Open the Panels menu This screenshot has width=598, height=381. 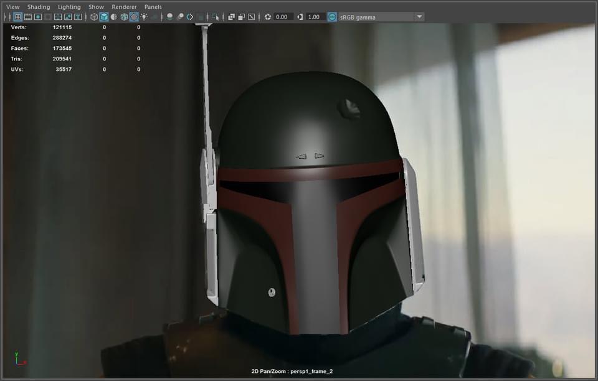(x=153, y=7)
